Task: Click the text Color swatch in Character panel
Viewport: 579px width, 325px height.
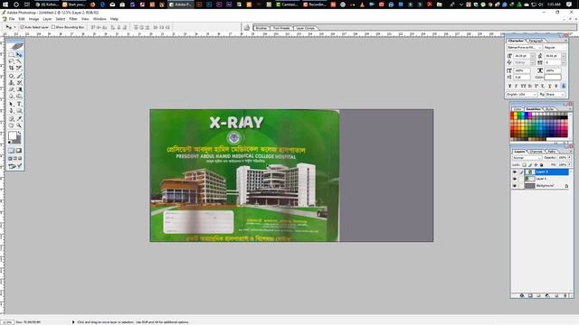Action: click(x=553, y=78)
